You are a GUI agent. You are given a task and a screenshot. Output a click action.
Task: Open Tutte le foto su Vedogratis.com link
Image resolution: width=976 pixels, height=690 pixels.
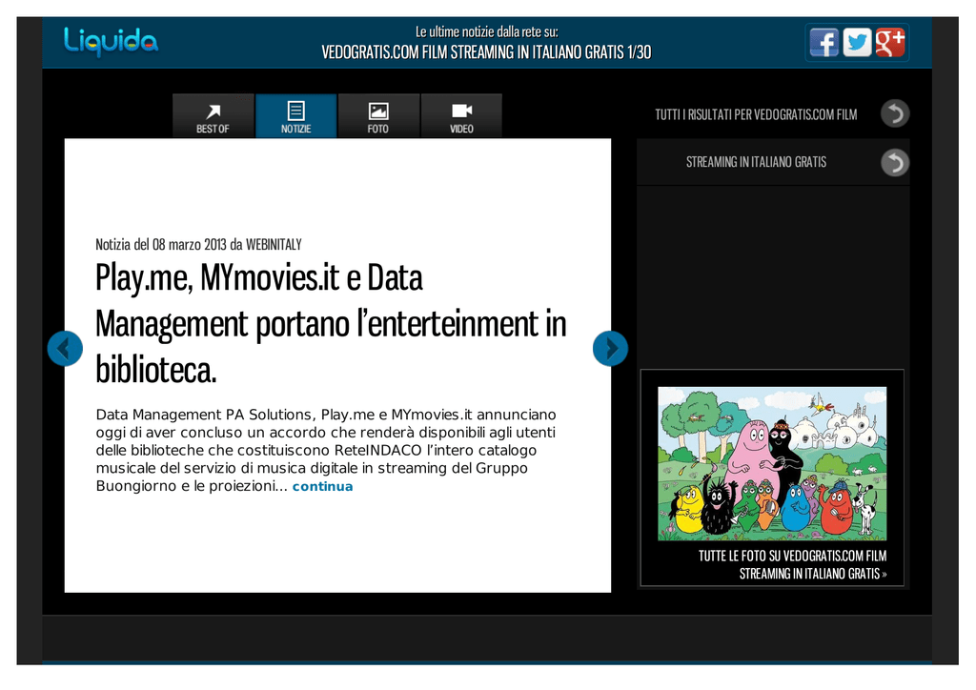click(792, 565)
